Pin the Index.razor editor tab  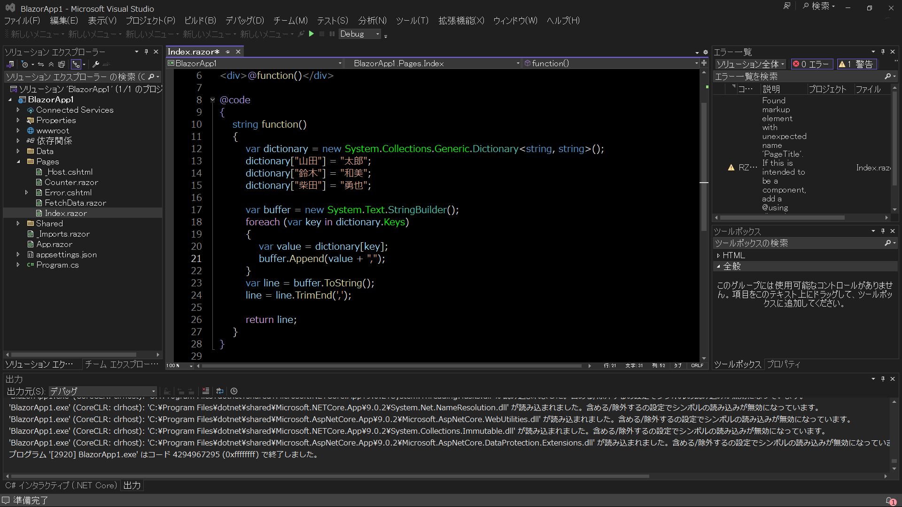click(228, 52)
